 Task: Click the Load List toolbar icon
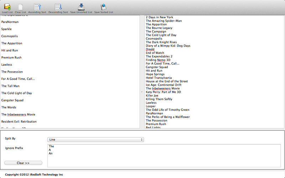pyautogui.click(x=7, y=8)
